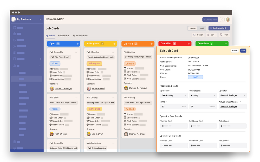Click the plus icon on the On-Hold column
Image resolution: width=260 pixels, height=162 pixels.
152,44
